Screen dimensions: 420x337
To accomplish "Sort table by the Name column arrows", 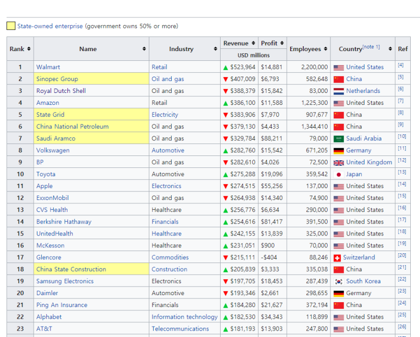I will pos(144,49).
